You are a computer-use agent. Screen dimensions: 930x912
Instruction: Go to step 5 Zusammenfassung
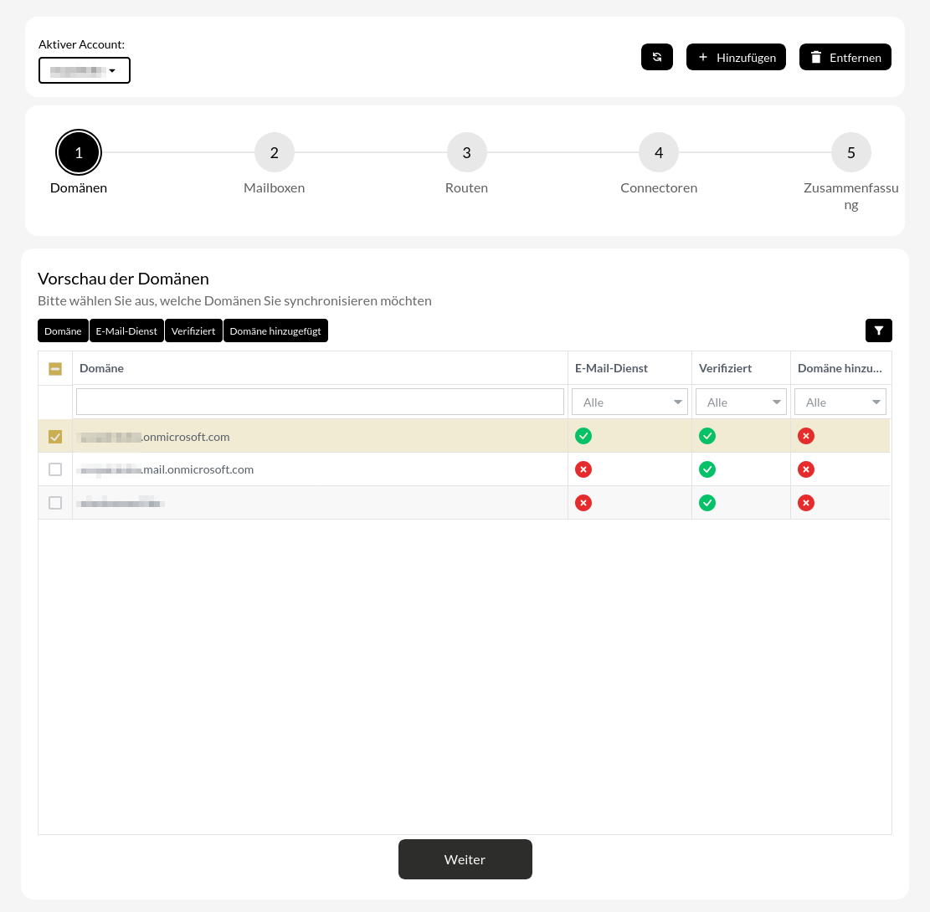[850, 153]
